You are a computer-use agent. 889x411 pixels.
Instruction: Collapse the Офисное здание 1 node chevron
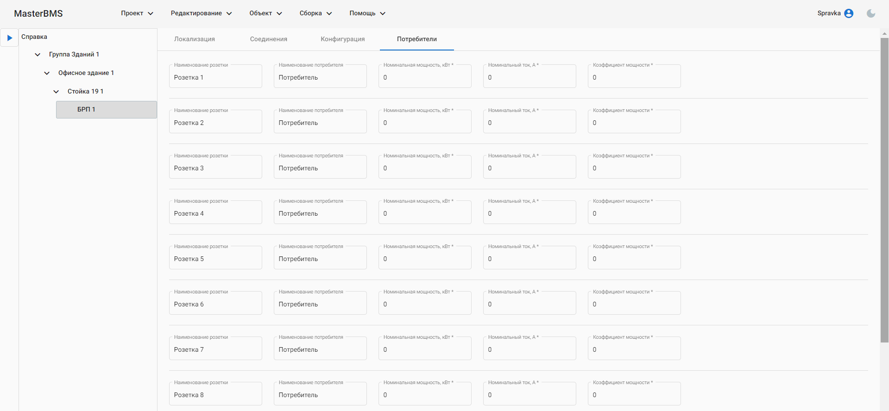click(x=47, y=73)
